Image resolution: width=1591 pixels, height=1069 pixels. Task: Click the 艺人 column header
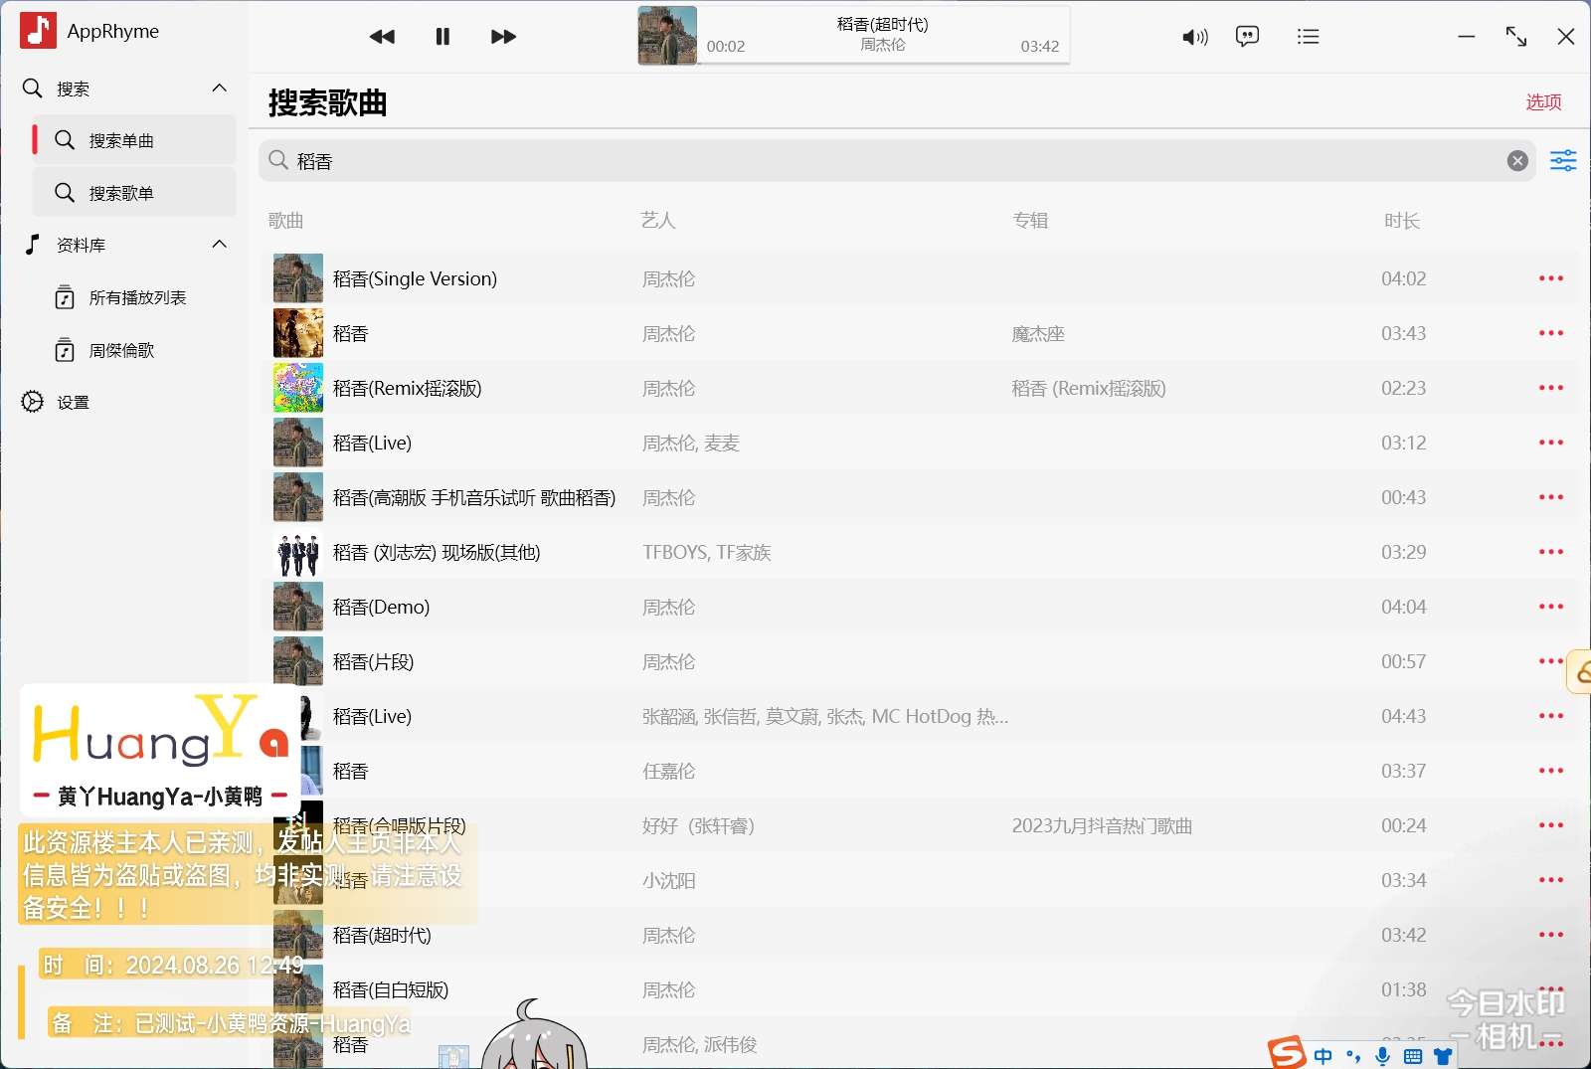click(658, 220)
